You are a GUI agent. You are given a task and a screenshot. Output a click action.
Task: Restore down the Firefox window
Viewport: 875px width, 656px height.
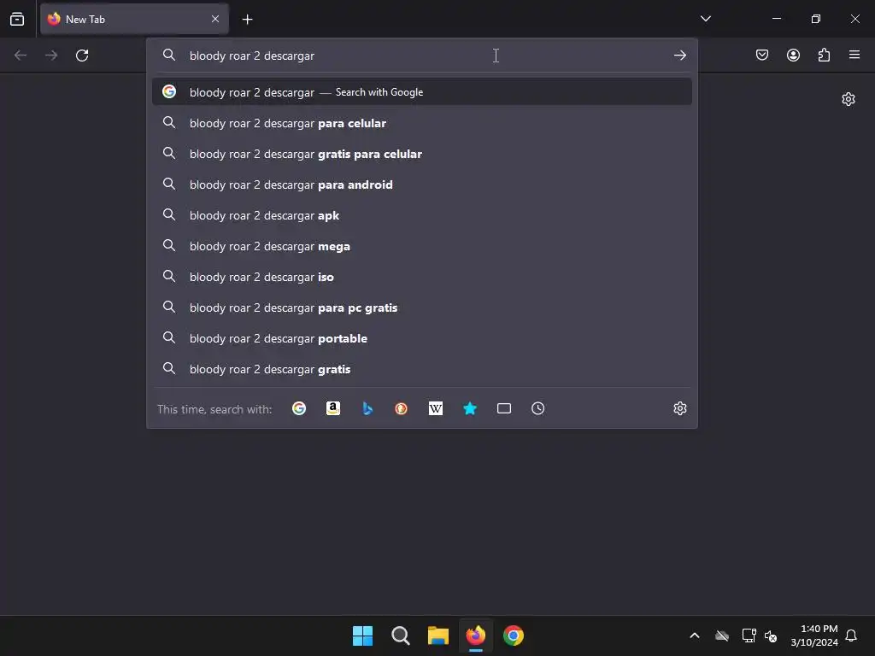[816, 19]
